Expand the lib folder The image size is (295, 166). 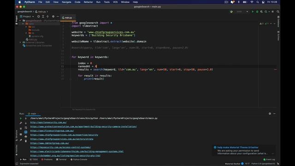(26, 33)
